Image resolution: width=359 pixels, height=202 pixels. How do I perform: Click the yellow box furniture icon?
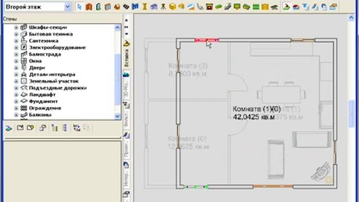pyautogui.click(x=172, y=7)
